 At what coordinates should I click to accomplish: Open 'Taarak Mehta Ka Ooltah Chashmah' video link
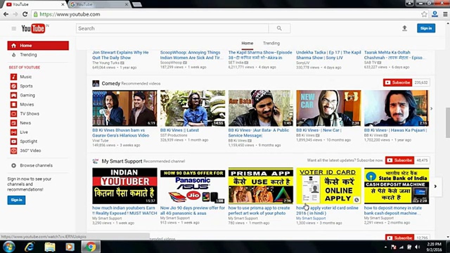[394, 55]
